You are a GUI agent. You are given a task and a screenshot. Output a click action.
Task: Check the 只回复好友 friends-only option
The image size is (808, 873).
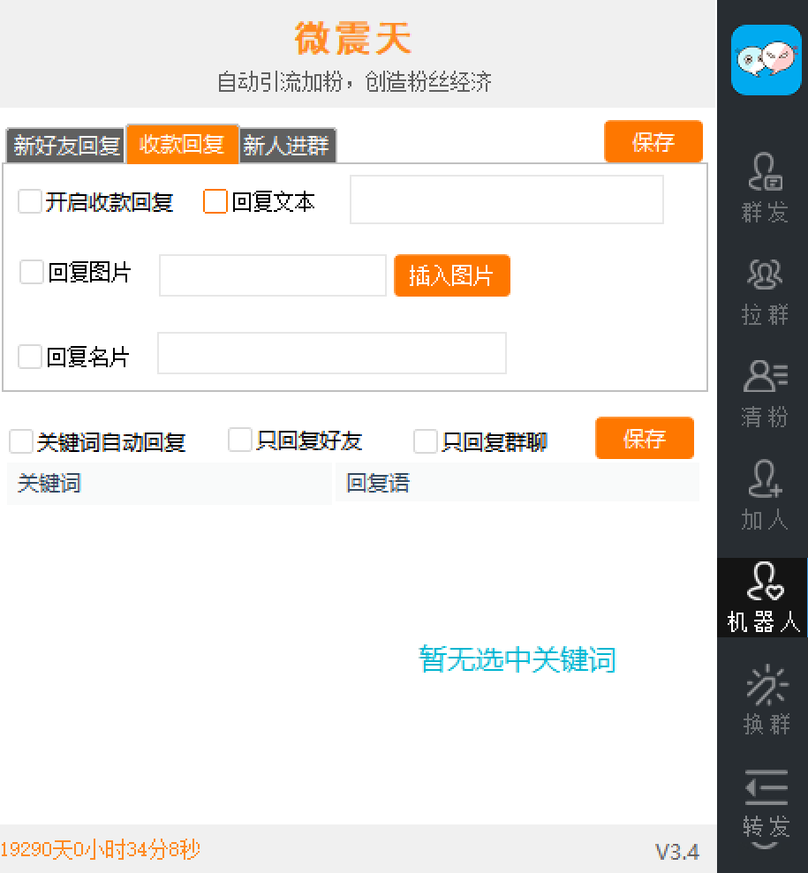[x=239, y=439]
